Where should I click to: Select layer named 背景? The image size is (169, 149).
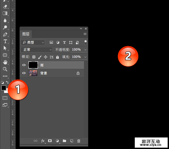click(44, 73)
